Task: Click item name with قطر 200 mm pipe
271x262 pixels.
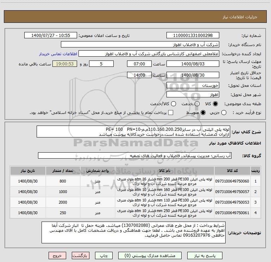Action: (165, 181)
